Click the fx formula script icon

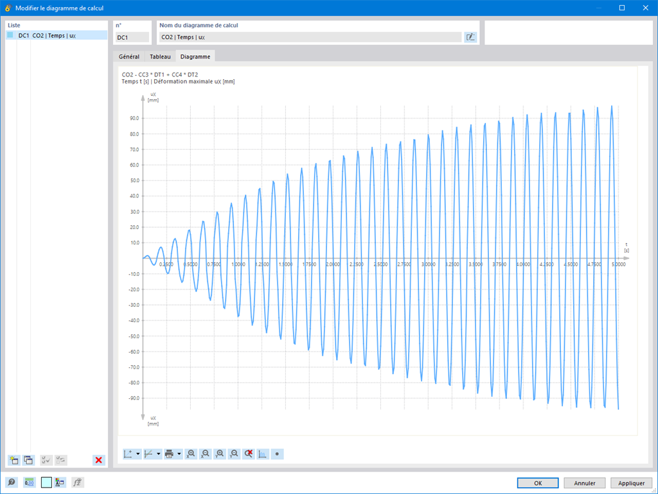[x=78, y=482]
